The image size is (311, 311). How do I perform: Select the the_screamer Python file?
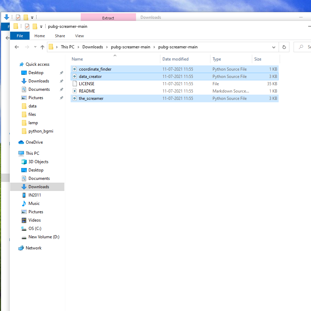click(175, 98)
